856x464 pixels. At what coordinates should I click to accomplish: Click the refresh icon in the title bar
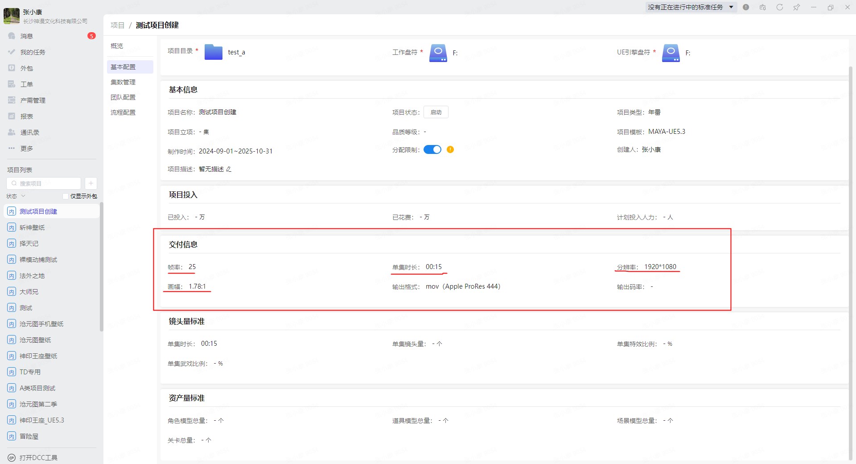point(779,7)
